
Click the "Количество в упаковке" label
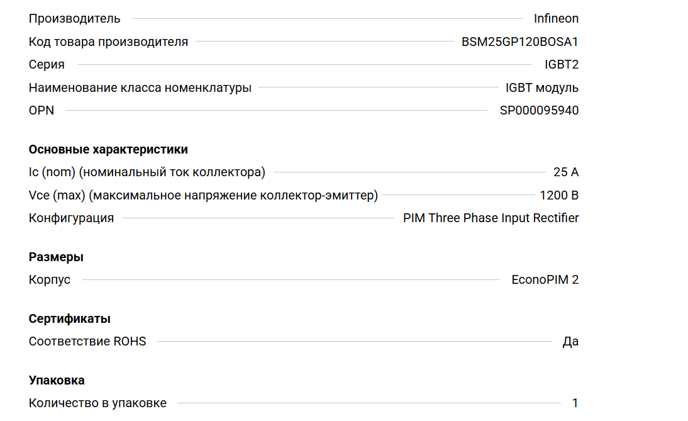97,403
